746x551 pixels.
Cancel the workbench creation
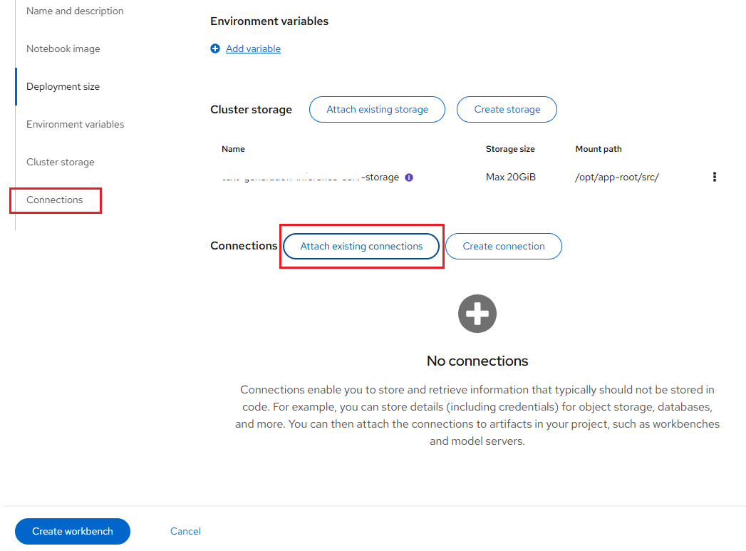[185, 532]
